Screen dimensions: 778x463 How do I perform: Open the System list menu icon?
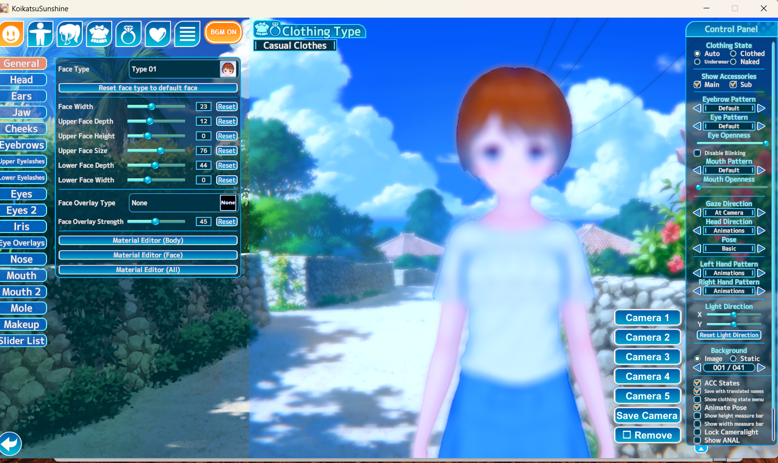click(187, 34)
